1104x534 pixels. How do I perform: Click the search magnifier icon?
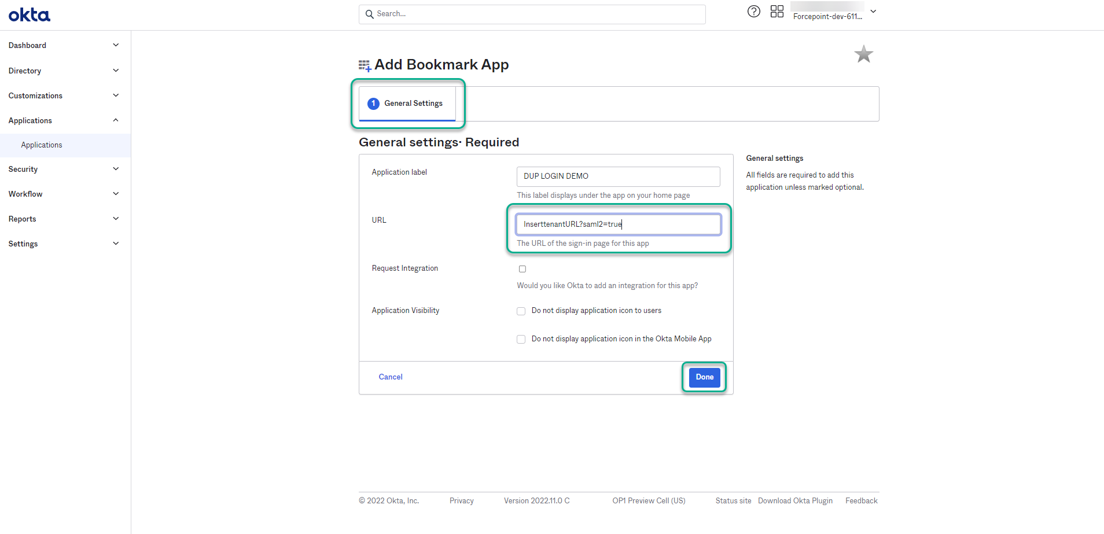coord(370,14)
